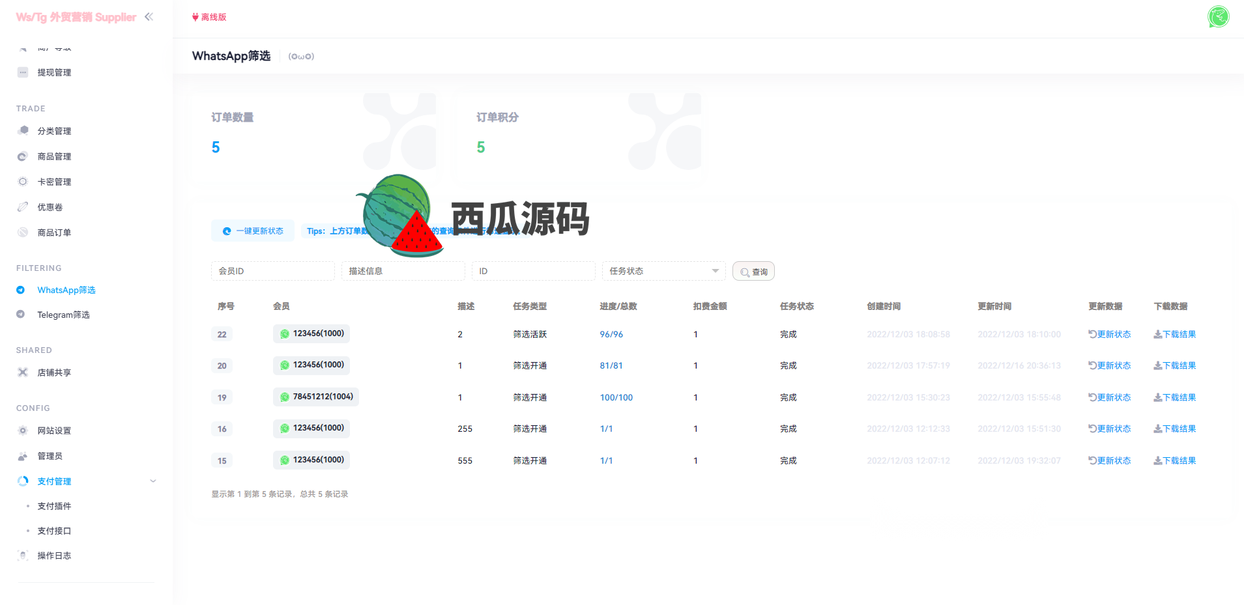
Task: Click the 管理员 sidebar icon
Action: click(23, 456)
